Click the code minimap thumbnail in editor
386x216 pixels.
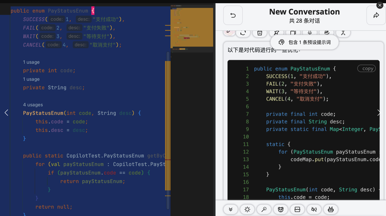click(192, 29)
